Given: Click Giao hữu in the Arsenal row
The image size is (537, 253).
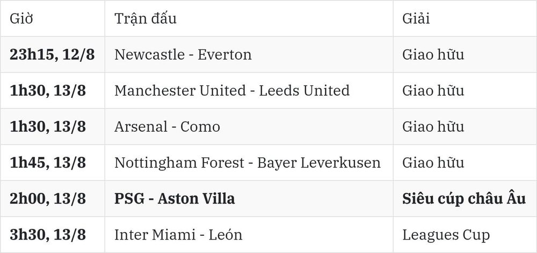Looking at the screenshot, I should click(433, 127).
